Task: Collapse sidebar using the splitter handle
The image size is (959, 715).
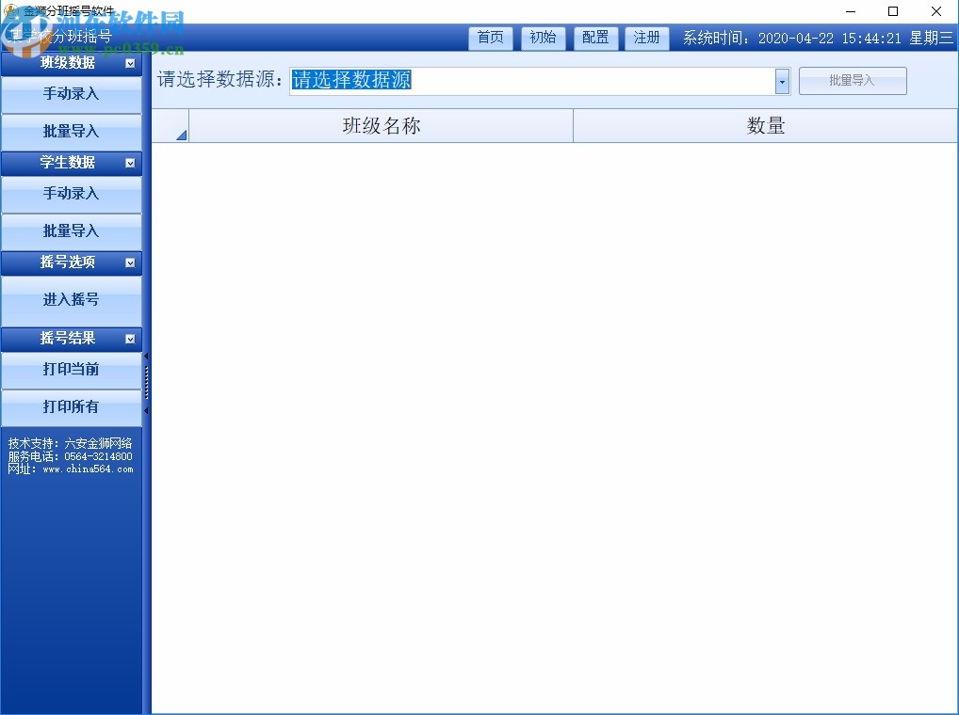Action: pos(146,383)
